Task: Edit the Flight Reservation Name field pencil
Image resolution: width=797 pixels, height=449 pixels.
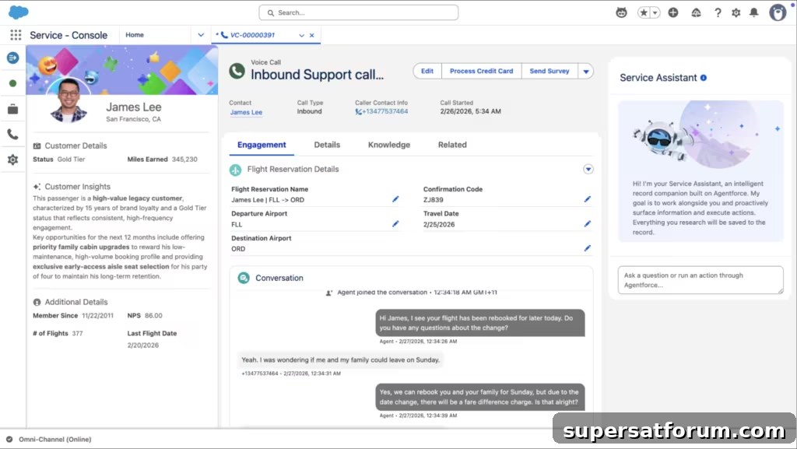Action: pos(395,199)
